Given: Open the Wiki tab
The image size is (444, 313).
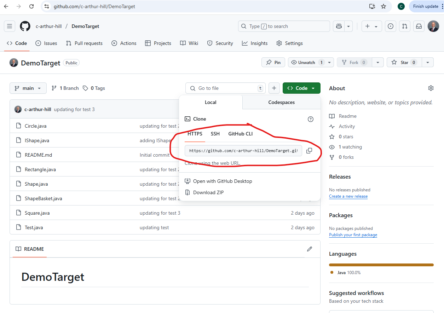Looking at the screenshot, I should tap(189, 43).
